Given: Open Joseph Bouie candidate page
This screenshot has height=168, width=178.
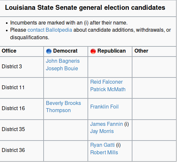Looking at the screenshot, I should [62, 69].
